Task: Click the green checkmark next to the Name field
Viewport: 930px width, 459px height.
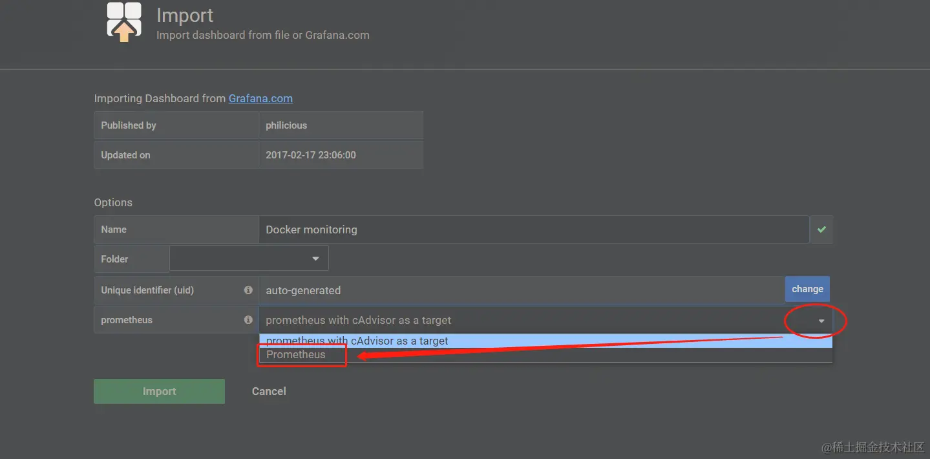Action: 821,229
